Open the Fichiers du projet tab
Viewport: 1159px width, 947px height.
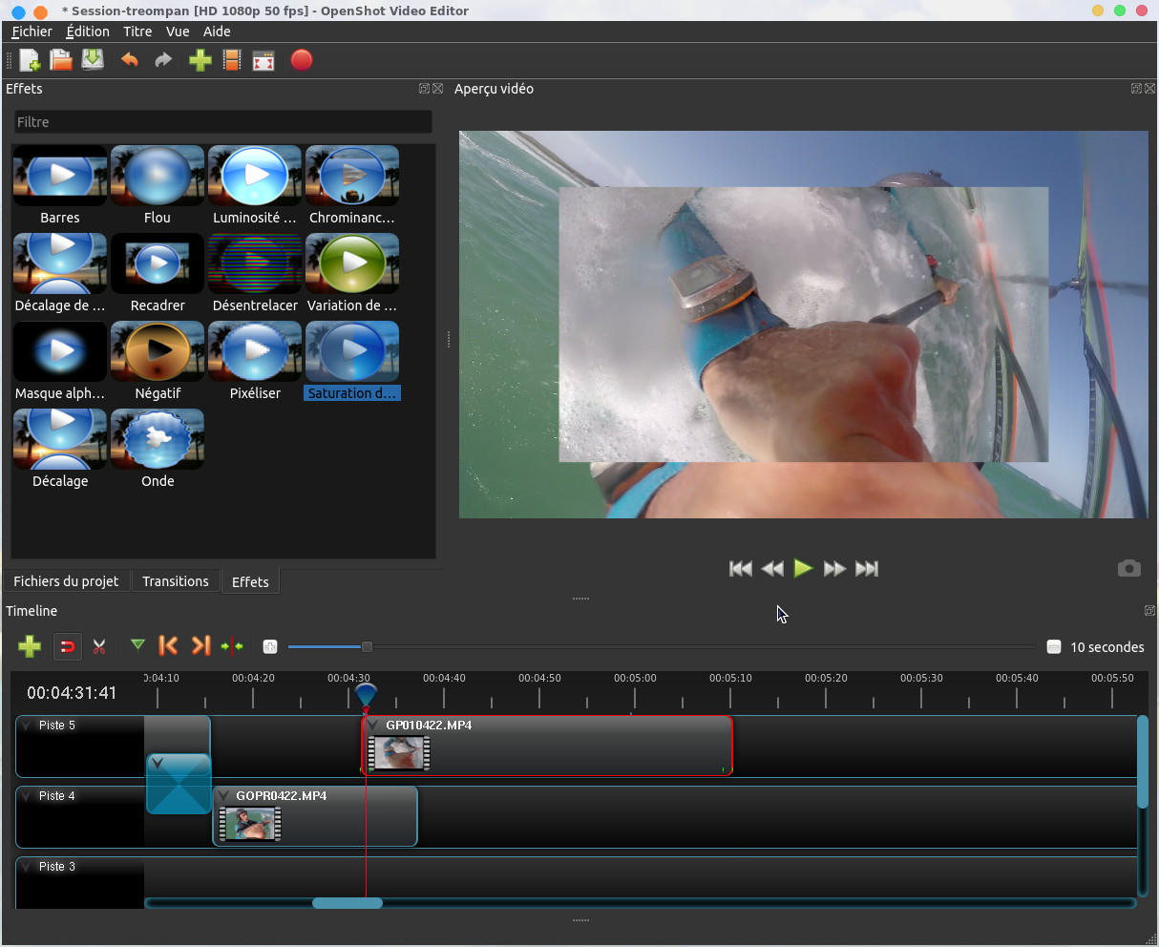66,581
